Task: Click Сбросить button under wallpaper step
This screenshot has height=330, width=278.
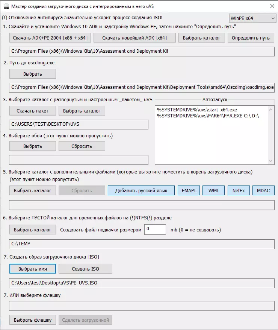Action: [x=82, y=146]
